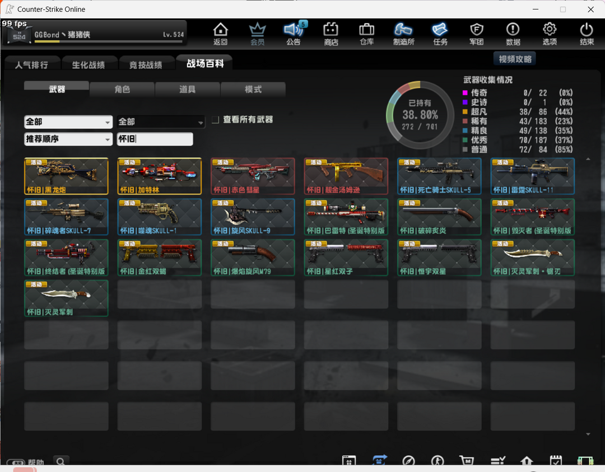Click the M shopping cart icon
The image size is (605, 472).
tap(467, 460)
